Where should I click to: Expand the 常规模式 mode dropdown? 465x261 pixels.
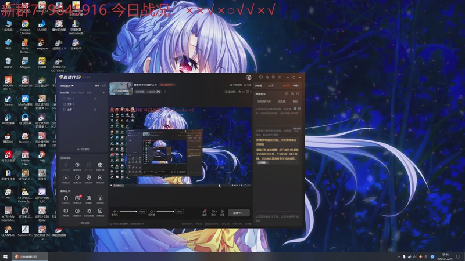point(67,85)
